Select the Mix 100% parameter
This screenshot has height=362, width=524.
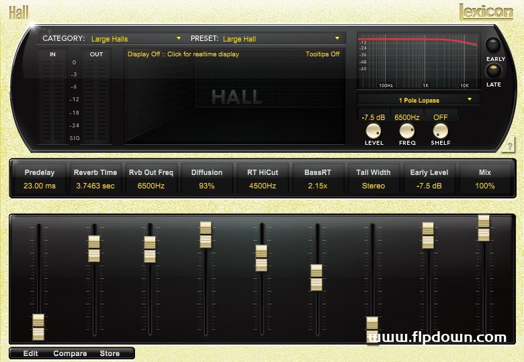[485, 179]
